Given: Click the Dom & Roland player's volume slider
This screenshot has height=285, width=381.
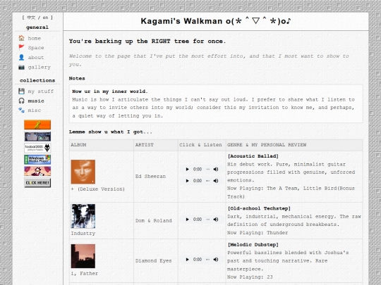Looking at the screenshot, I should point(208,220).
